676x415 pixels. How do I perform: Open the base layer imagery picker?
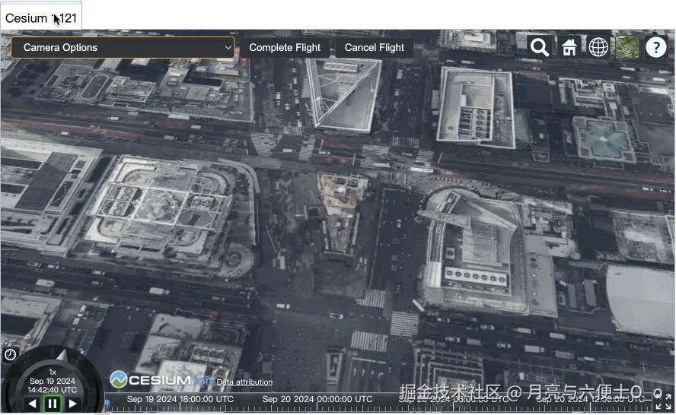click(x=627, y=47)
